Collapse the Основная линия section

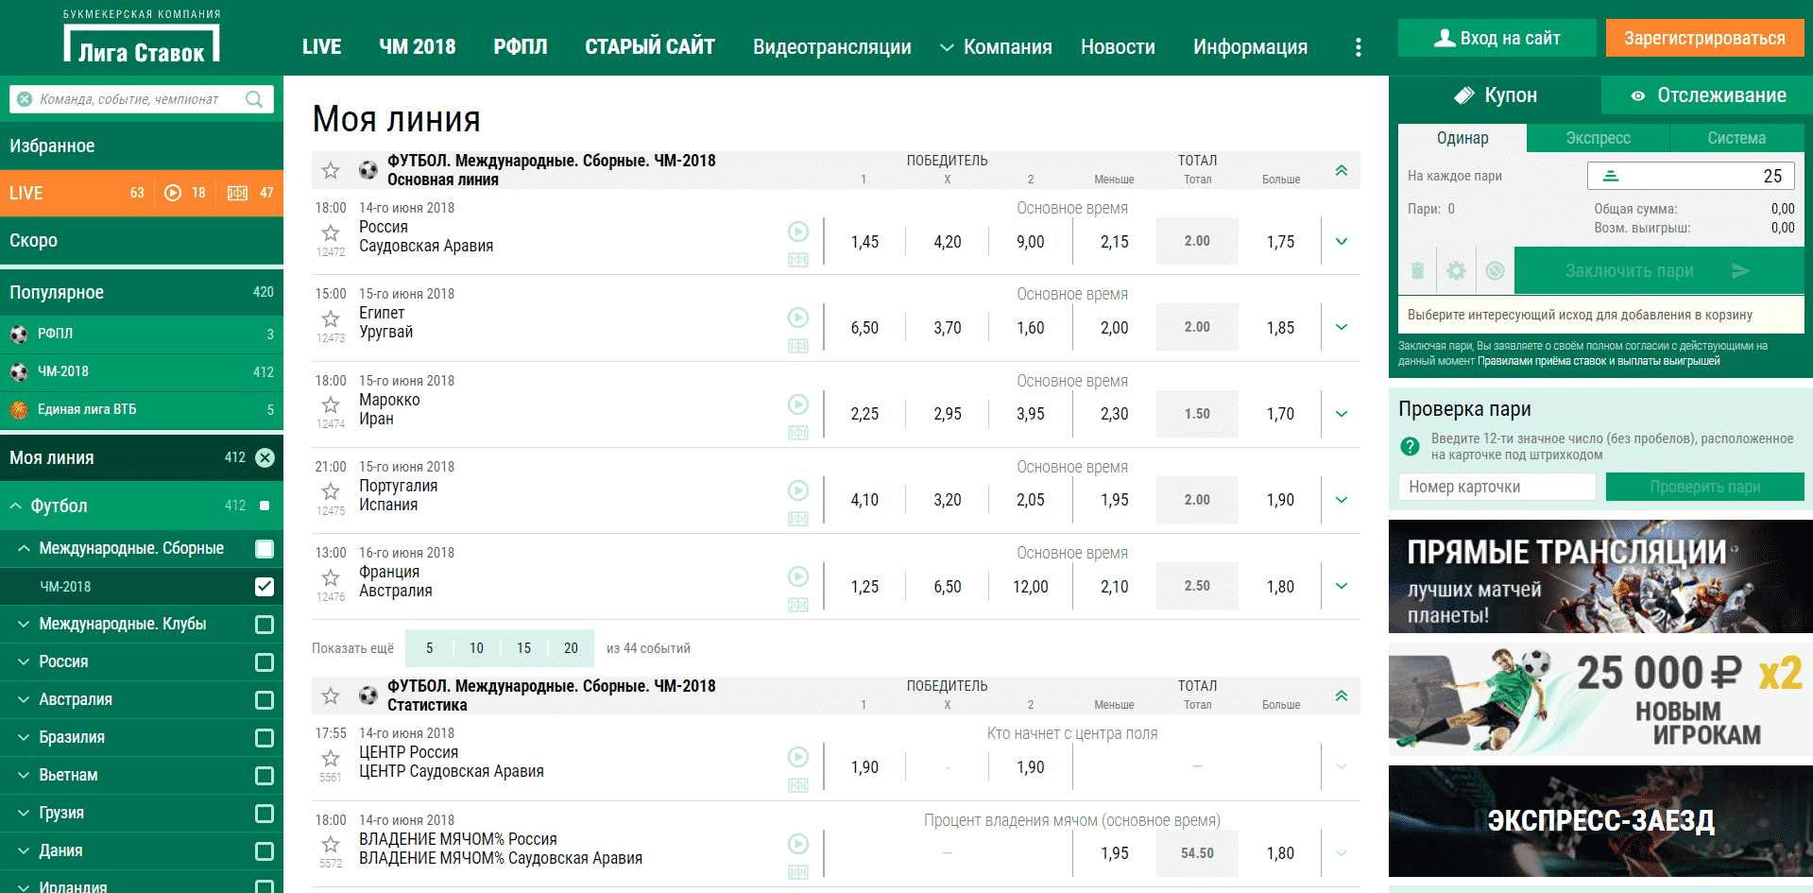click(x=1342, y=170)
